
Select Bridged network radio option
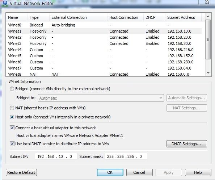click(x=12, y=89)
